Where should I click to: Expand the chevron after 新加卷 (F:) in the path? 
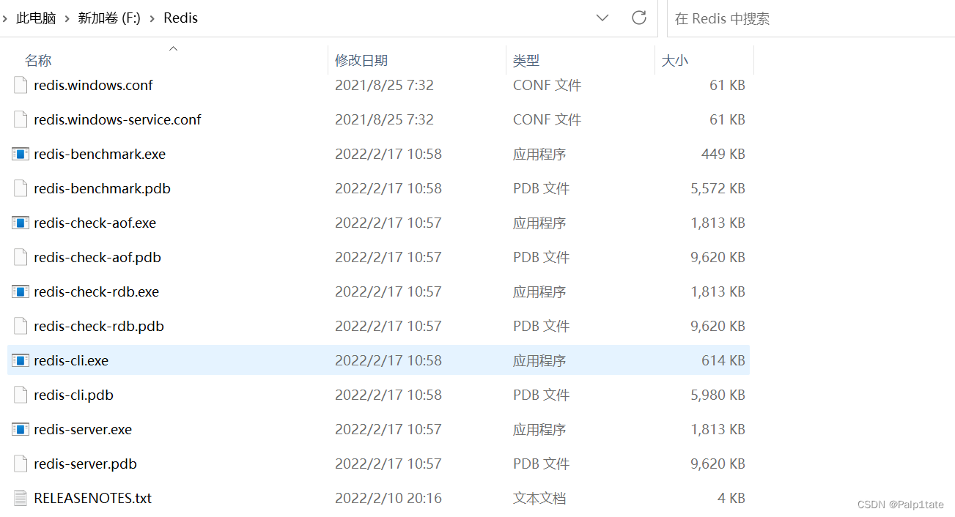coord(152,18)
